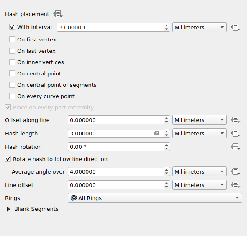Open data-defined override for Line offset

click(235, 185)
